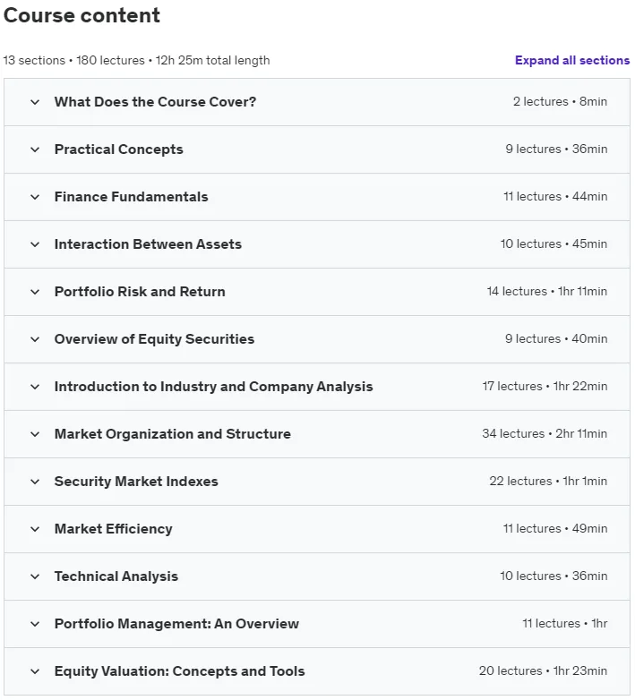Click chevron for Market Organization and Structure
Screen dimensions: 635x700
click(x=35, y=434)
